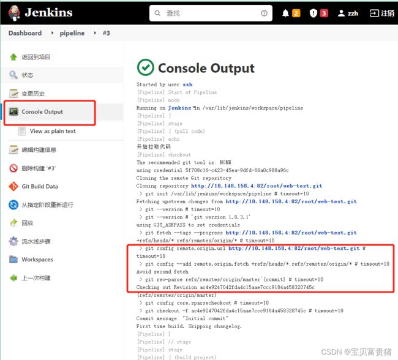The height and width of the screenshot is (360, 398).
Task: Open Workspaces sidebar item
Action: 37,260
